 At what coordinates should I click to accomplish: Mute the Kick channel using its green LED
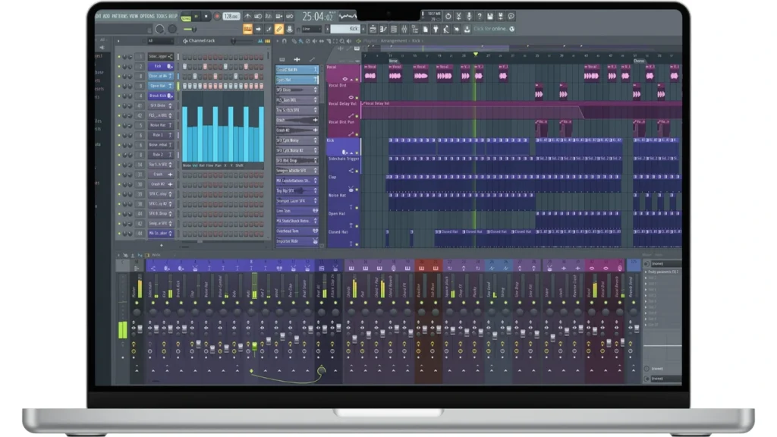coord(119,66)
